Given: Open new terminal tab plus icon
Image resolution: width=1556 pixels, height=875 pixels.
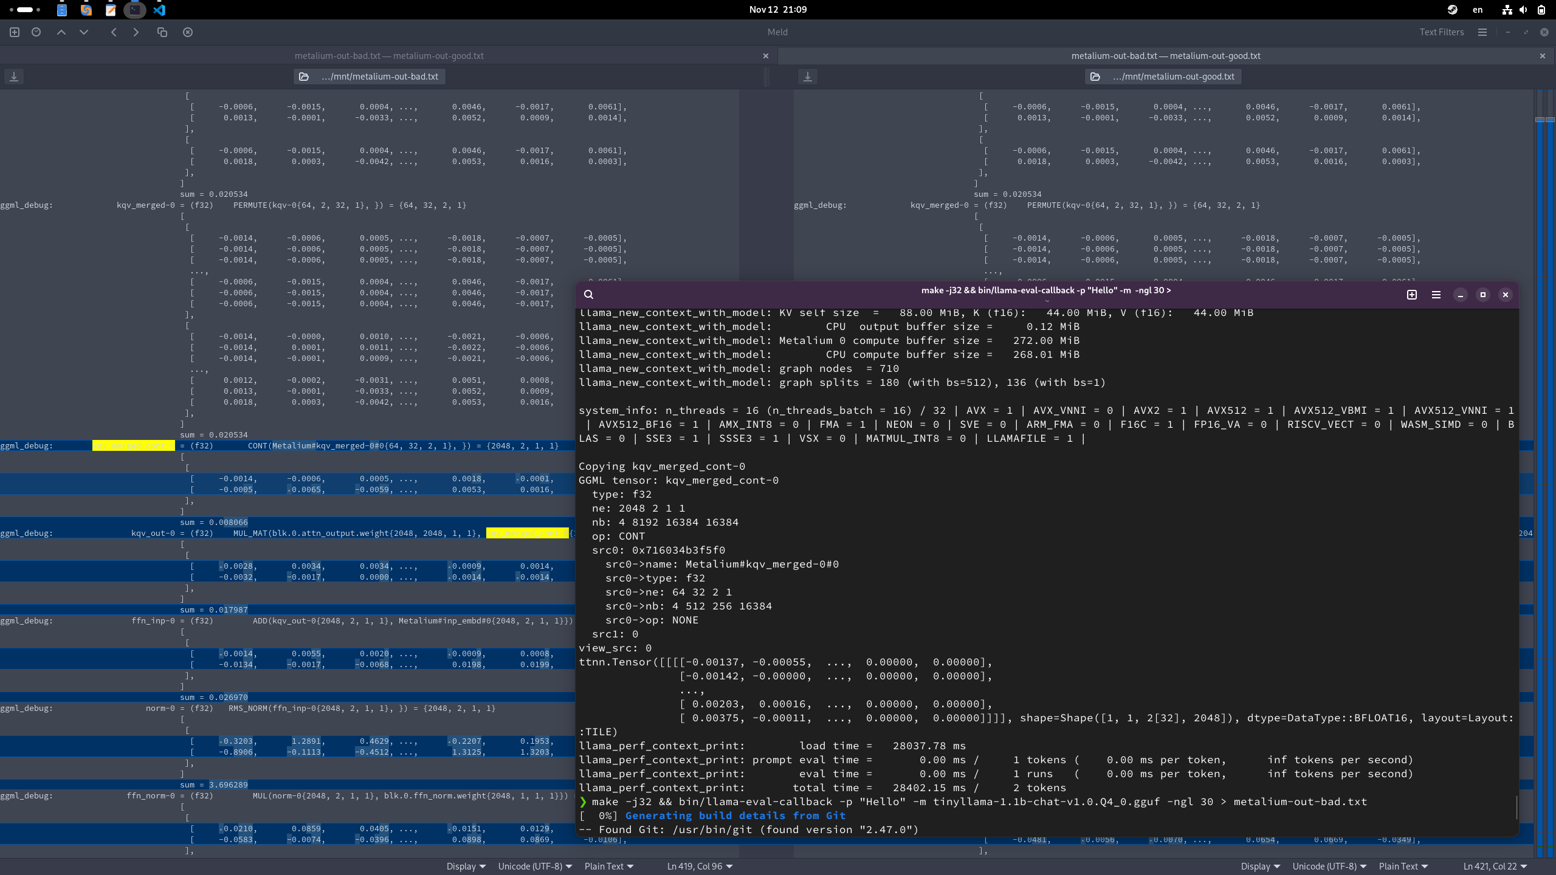Looking at the screenshot, I should [1412, 295].
